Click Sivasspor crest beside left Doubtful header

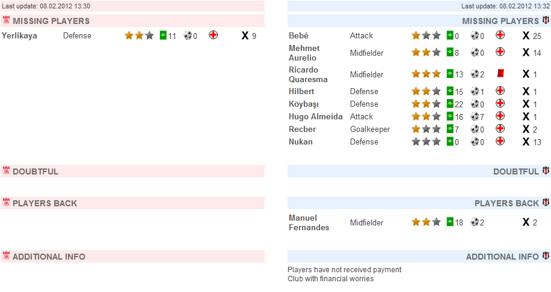6,170
